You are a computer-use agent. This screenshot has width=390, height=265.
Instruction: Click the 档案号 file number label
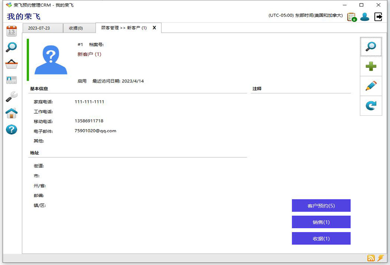coord(96,45)
